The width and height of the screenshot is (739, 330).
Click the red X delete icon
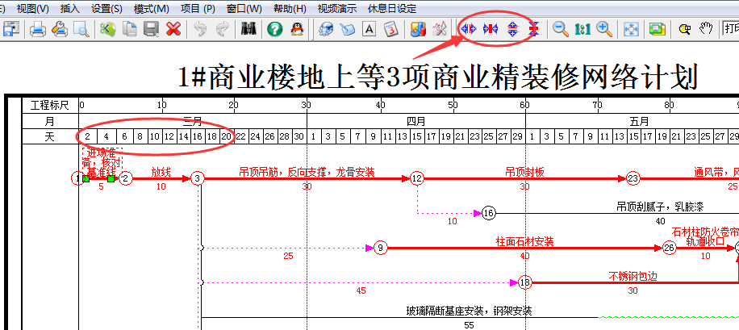click(x=173, y=30)
